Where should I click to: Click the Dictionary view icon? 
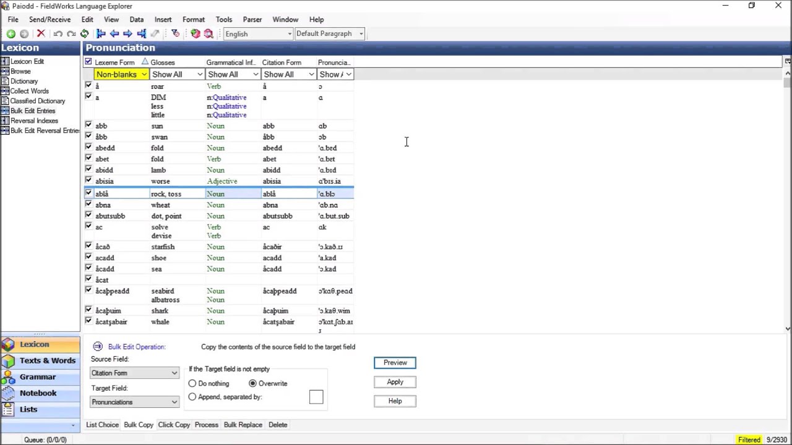[5, 81]
